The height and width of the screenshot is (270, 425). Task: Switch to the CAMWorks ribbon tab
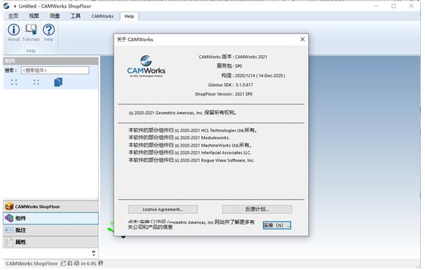pos(102,16)
